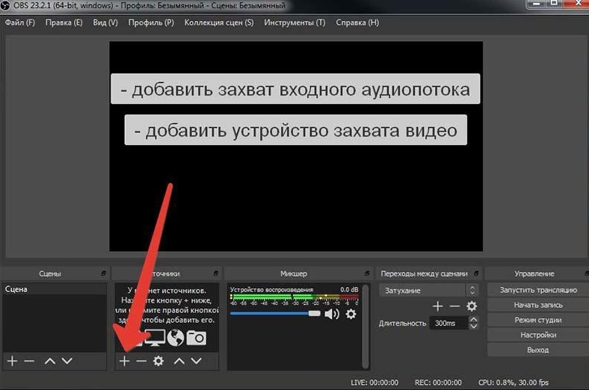This screenshot has width=589, height=390.
Task: Open mixer settings gear for the playback device
Action: click(x=351, y=315)
